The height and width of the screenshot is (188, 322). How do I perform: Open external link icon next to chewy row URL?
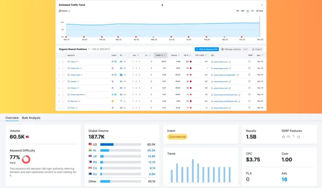pos(230,62)
